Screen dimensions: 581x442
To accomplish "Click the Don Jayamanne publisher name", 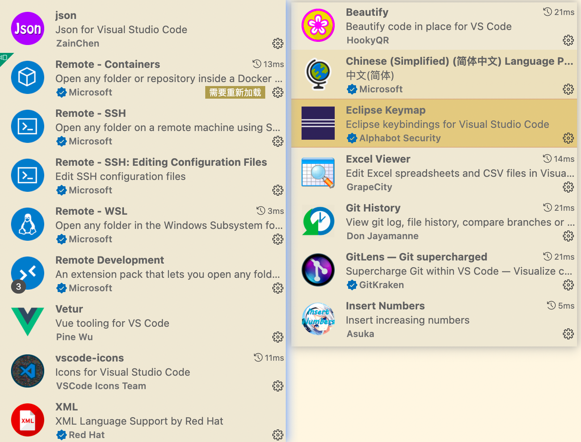I will coord(383,236).
